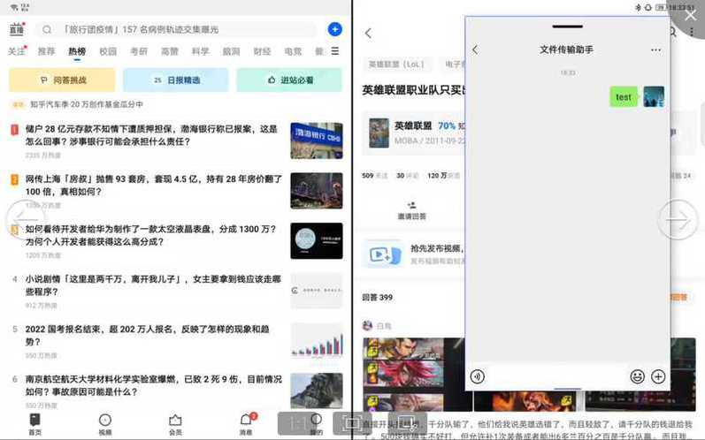Open the 科学 tab
The height and width of the screenshot is (440, 705).
200,51
